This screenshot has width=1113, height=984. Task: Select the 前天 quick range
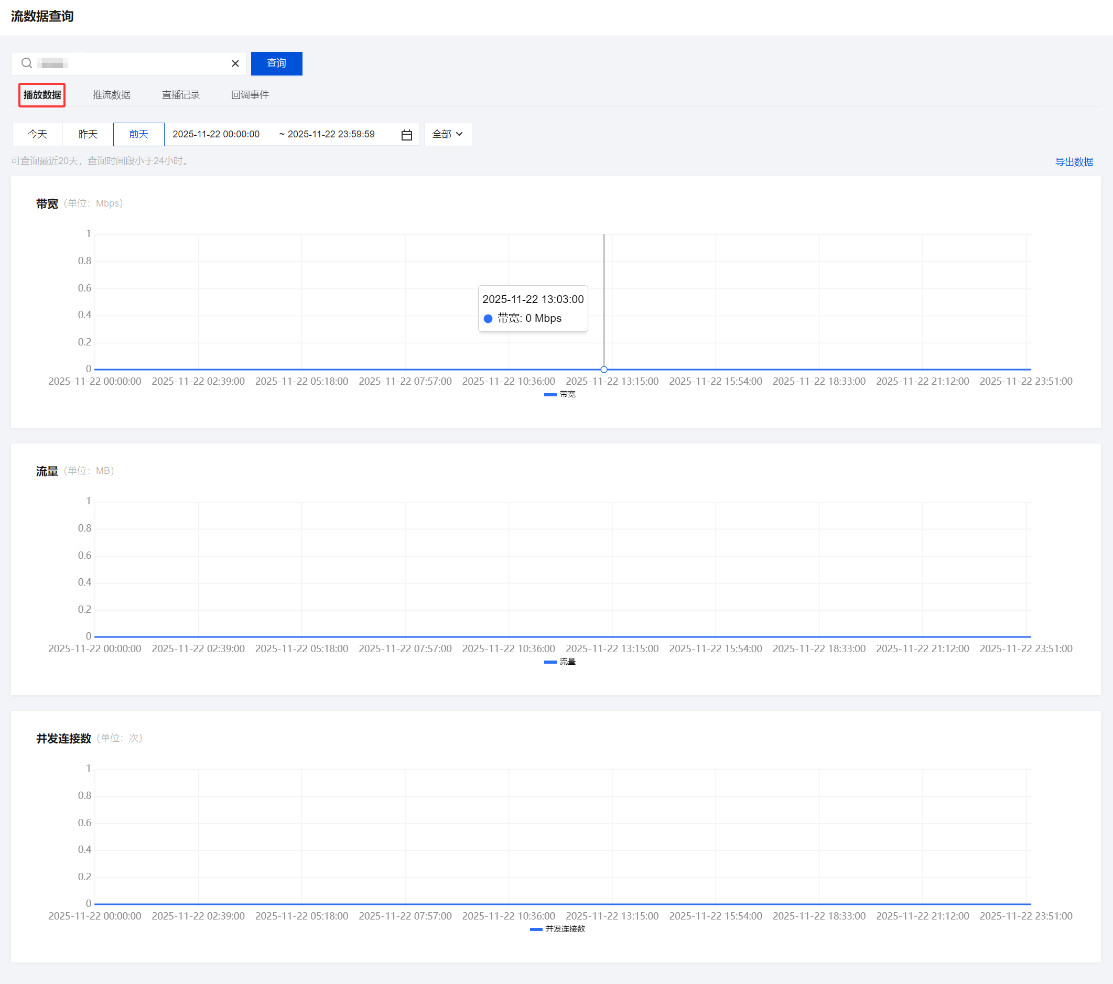click(x=138, y=135)
